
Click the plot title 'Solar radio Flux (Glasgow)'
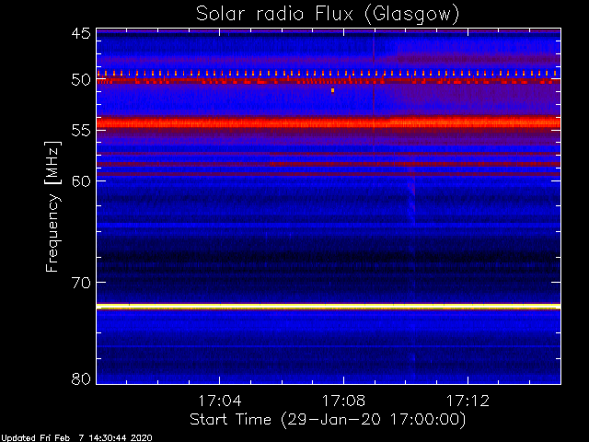pyautogui.click(x=328, y=14)
